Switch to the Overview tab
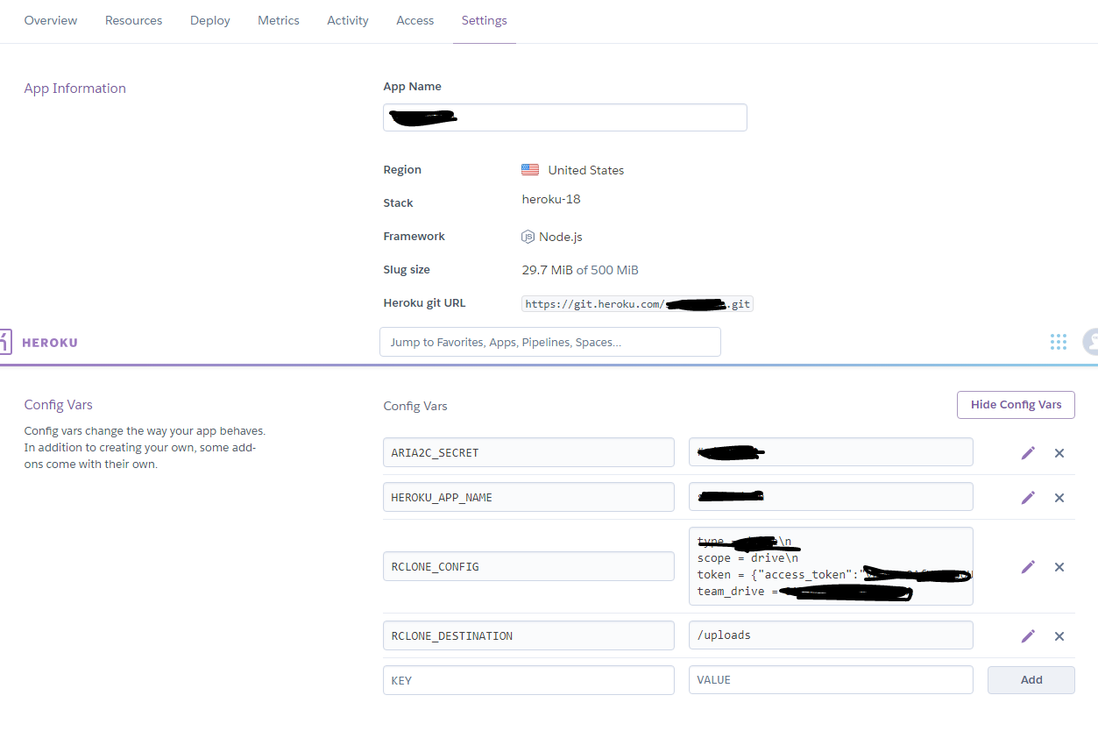This screenshot has height=745, width=1098. (51, 20)
